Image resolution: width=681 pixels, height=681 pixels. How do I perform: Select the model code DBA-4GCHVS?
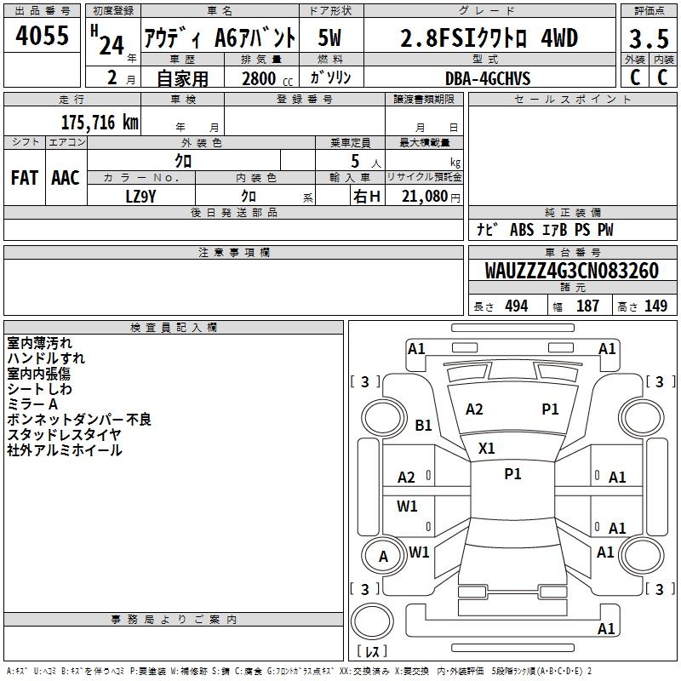click(x=487, y=78)
